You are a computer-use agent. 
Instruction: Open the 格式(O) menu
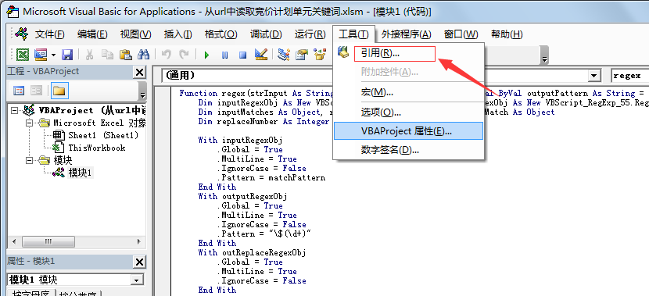point(221,34)
